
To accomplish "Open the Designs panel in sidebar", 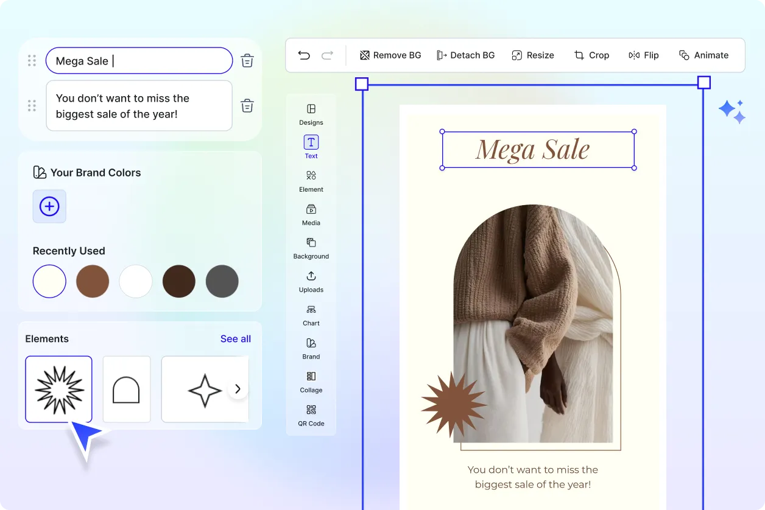I will [x=311, y=114].
